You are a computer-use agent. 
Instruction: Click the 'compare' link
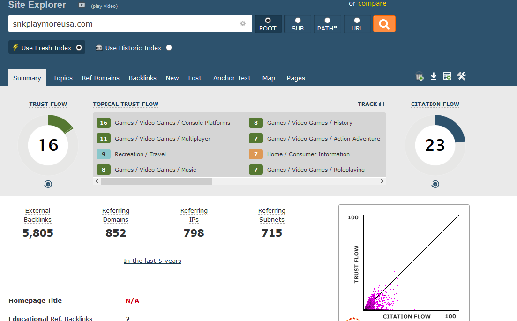pyautogui.click(x=372, y=3)
